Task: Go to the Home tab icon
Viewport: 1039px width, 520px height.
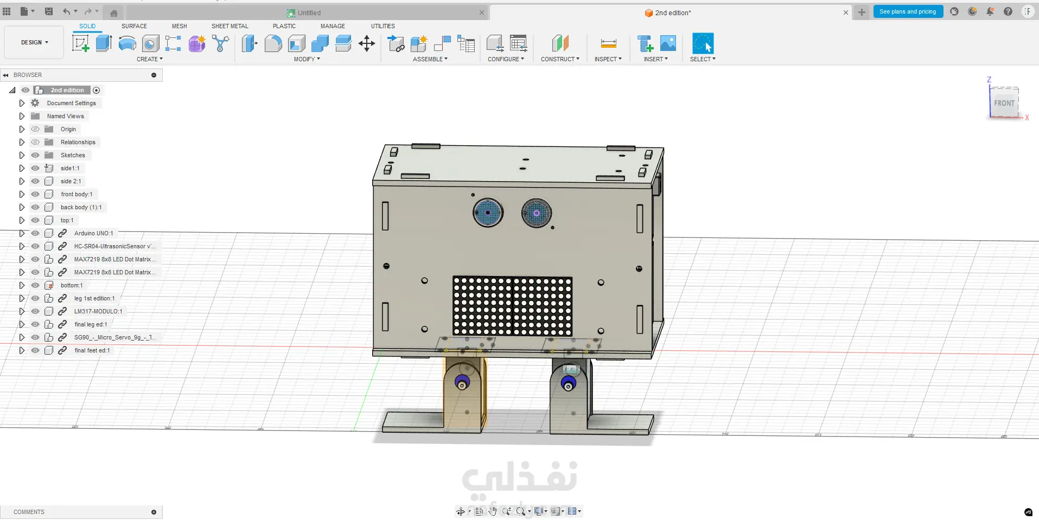Action: pos(114,13)
